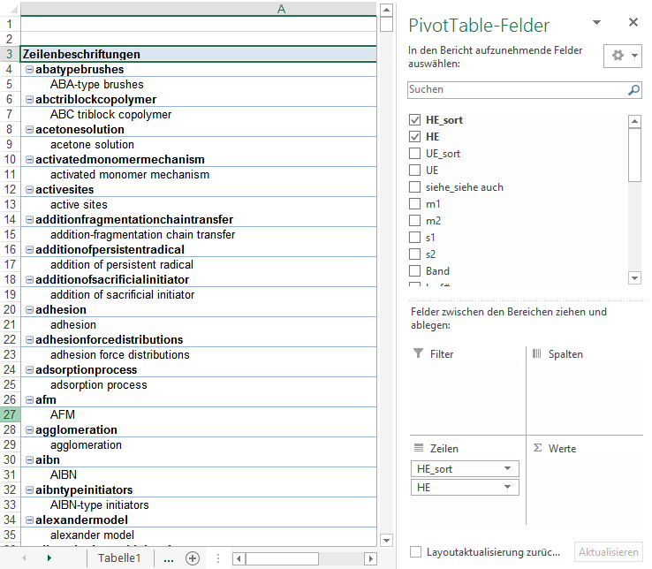Open the gear tools menu in PivotTable pane
Viewport: 652px width, 569px height.
coord(623,56)
